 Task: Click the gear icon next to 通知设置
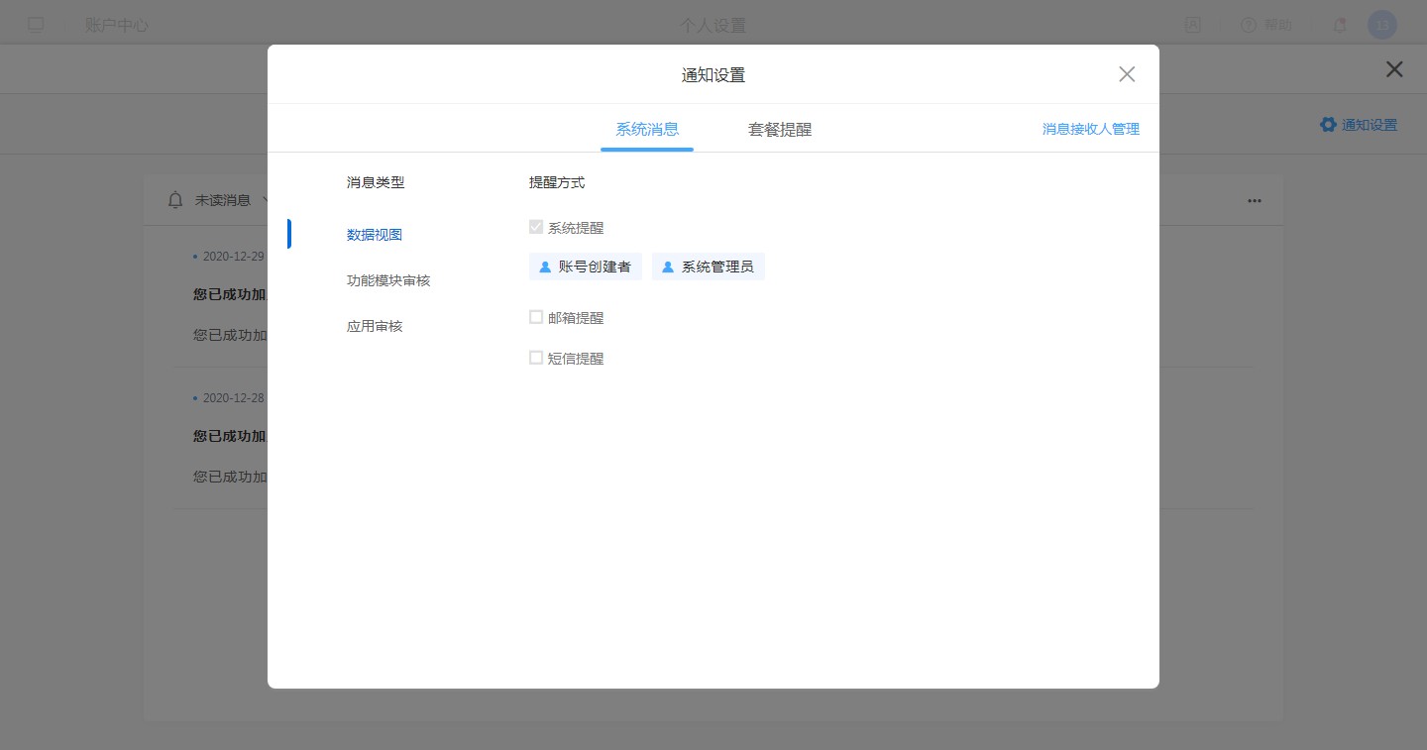[1328, 125]
